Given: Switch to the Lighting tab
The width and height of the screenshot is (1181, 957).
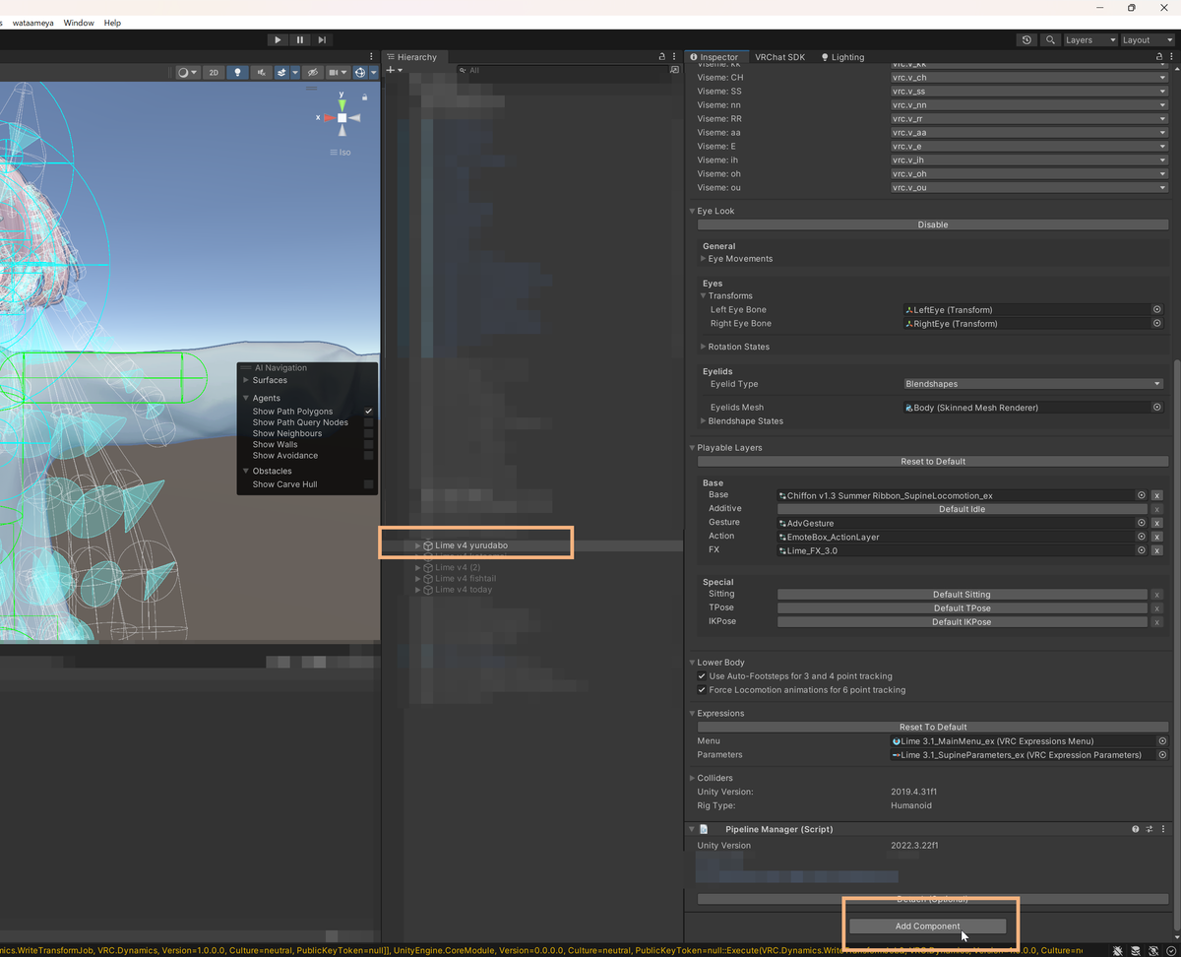Looking at the screenshot, I should click(x=842, y=57).
